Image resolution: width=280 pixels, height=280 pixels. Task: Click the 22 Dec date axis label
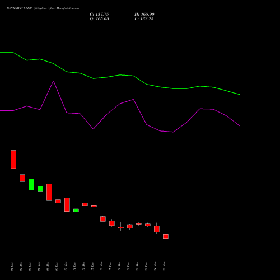tap(137, 267)
